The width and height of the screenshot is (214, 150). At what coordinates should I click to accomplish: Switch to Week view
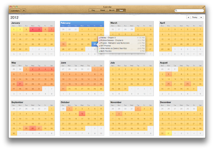(x=103, y=10)
